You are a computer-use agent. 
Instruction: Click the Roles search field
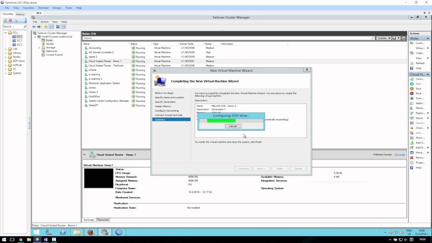click(228, 38)
